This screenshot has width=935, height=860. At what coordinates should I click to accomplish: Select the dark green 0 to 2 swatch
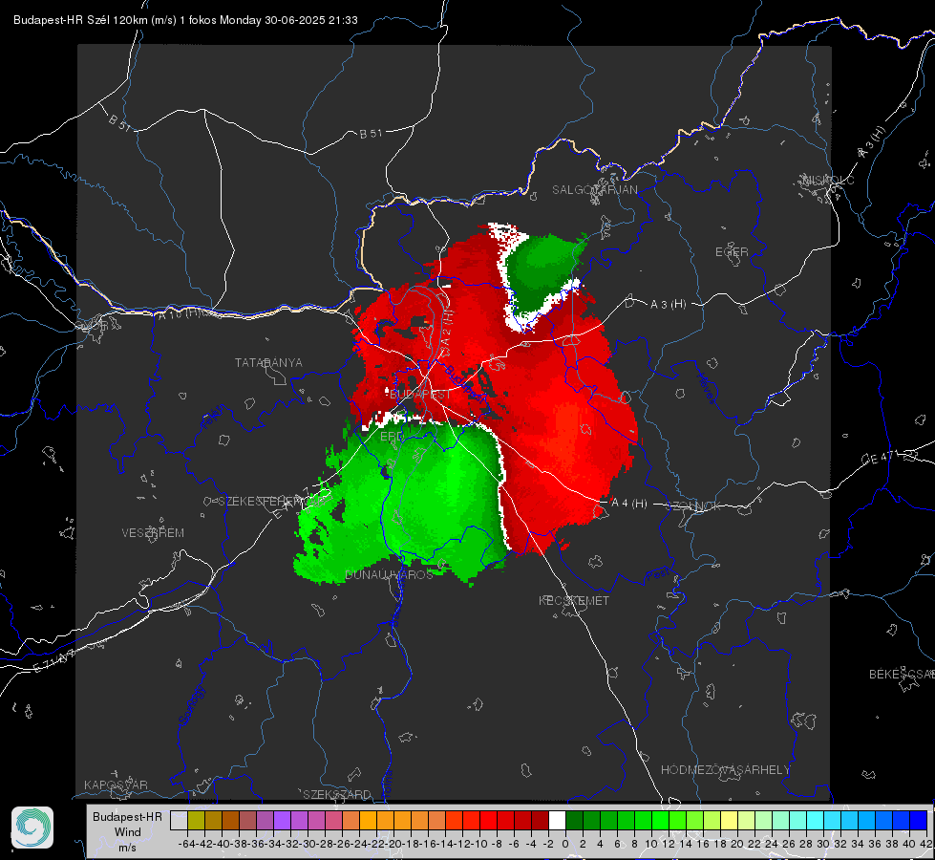click(574, 820)
